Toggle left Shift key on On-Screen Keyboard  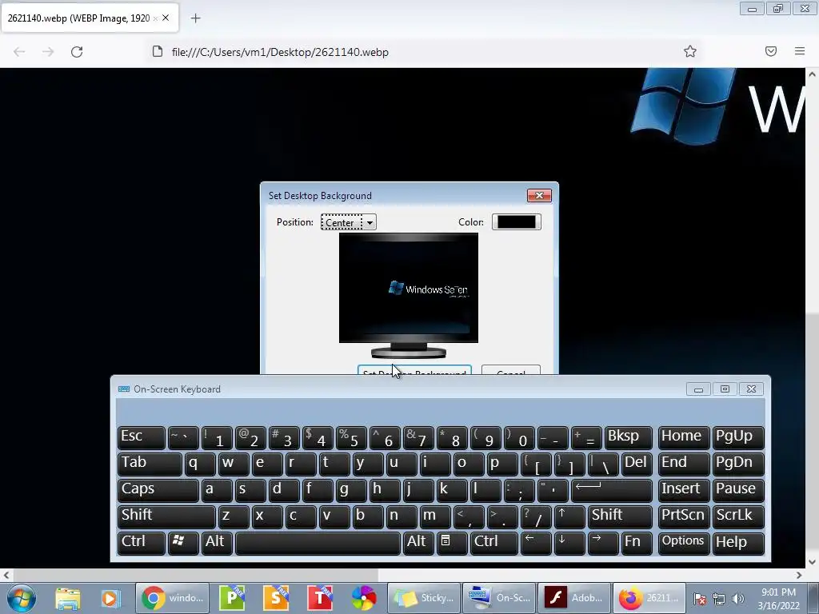[166, 516]
